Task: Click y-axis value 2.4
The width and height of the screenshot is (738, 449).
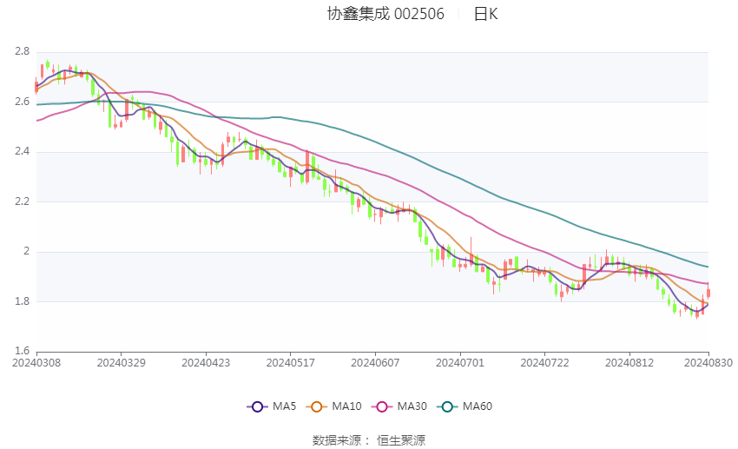Action: point(22,152)
